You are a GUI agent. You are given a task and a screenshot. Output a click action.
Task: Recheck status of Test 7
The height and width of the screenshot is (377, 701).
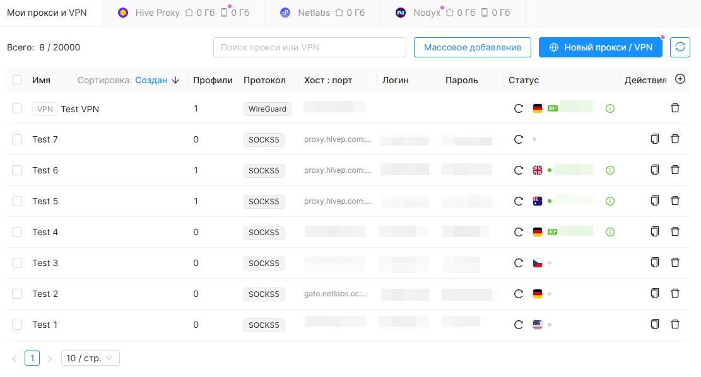click(x=519, y=139)
